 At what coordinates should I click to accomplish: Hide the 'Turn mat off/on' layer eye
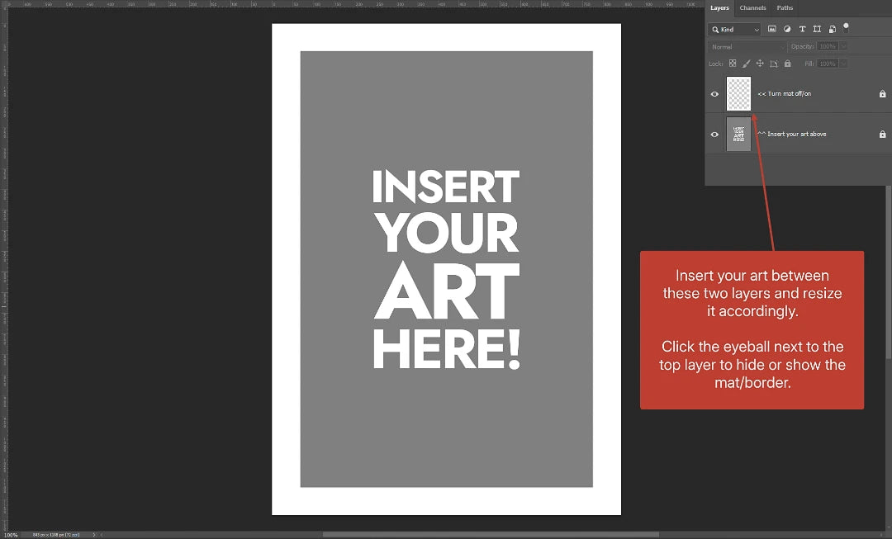pos(715,94)
